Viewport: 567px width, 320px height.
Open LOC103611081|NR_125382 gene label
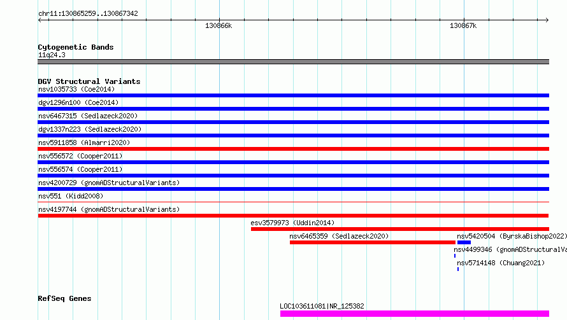click(x=322, y=306)
